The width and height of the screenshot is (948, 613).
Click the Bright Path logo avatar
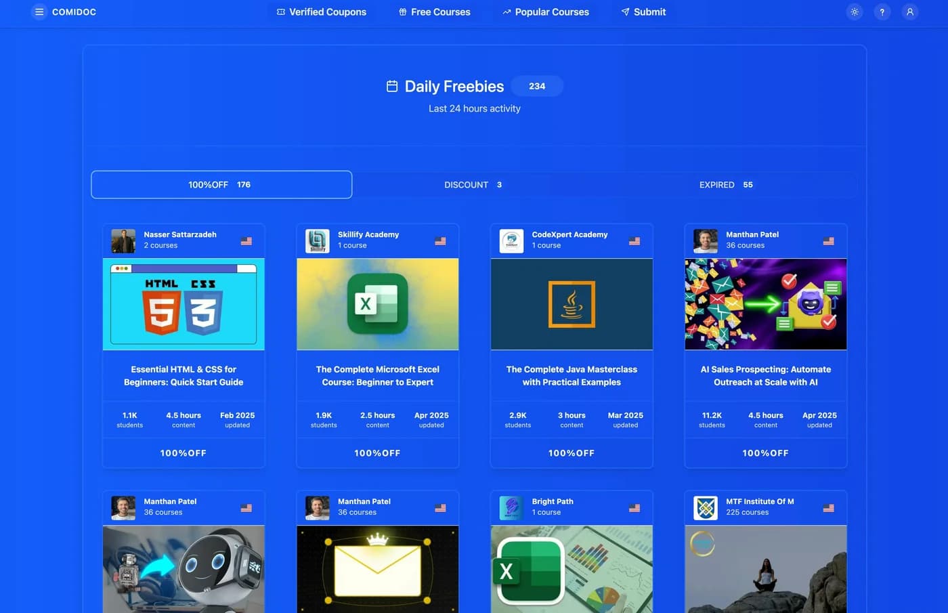[511, 507]
